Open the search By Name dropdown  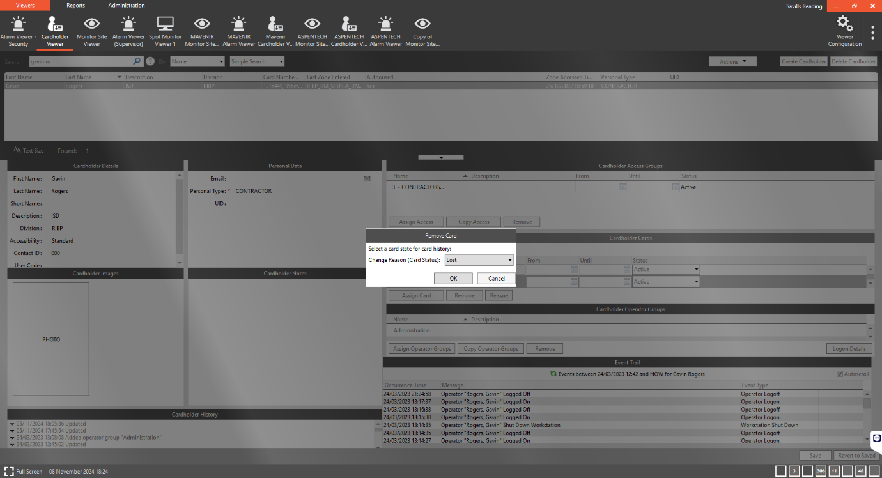197,61
